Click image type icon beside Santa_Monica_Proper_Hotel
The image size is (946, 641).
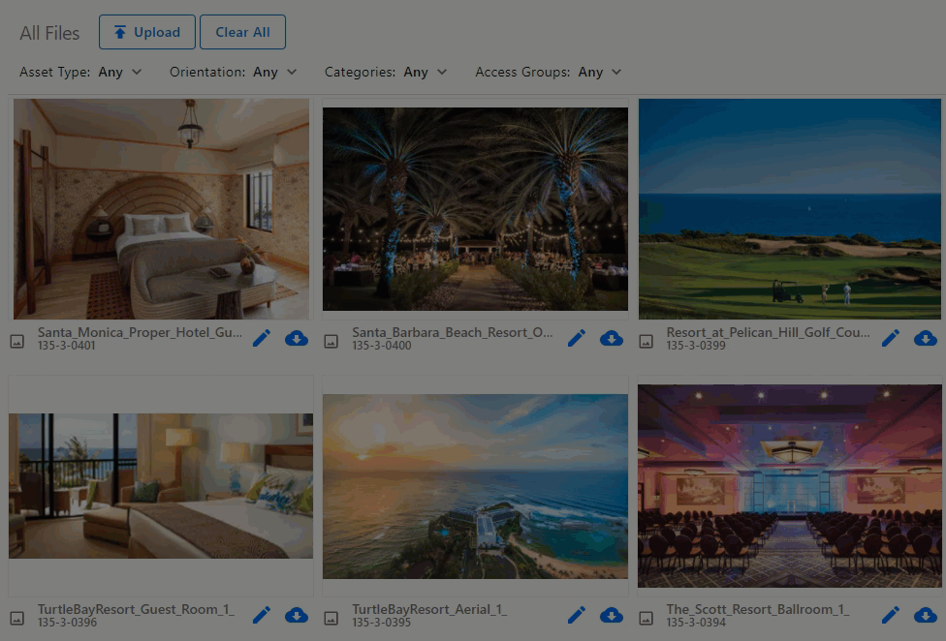click(16, 342)
